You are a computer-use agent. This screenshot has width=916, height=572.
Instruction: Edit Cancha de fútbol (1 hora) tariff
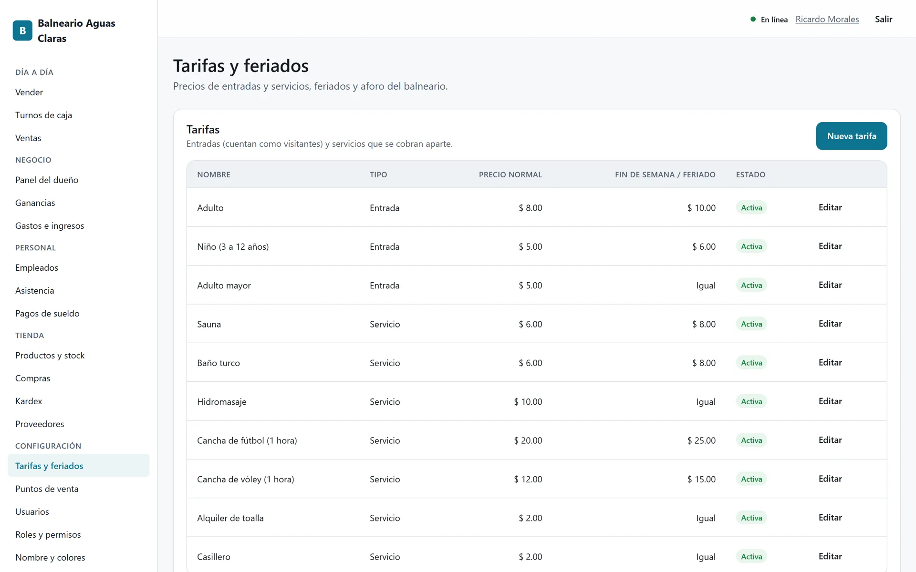pos(830,440)
